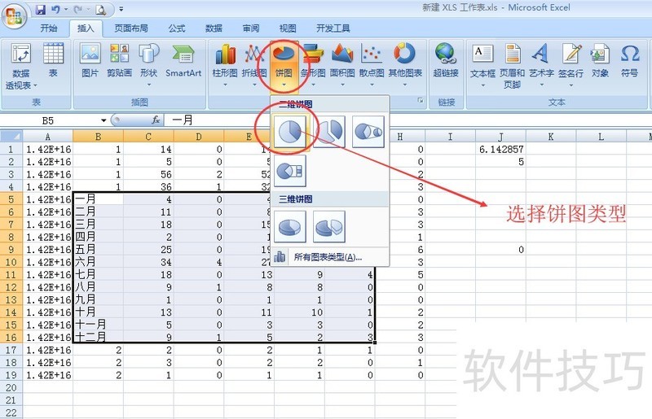Select column A header
Viewport: 652px width, 419px height.
pos(48,136)
